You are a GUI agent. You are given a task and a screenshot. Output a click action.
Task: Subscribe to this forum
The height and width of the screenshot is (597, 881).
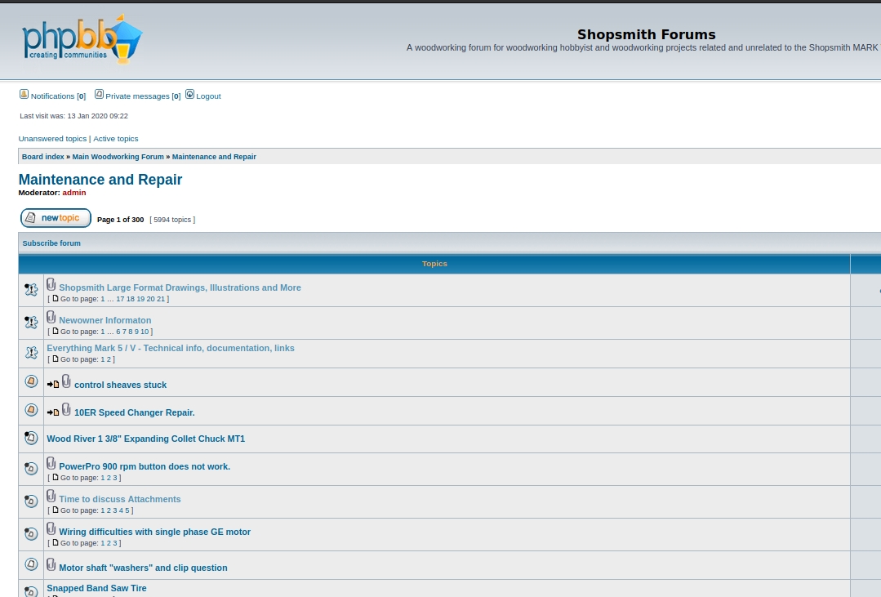click(x=51, y=243)
